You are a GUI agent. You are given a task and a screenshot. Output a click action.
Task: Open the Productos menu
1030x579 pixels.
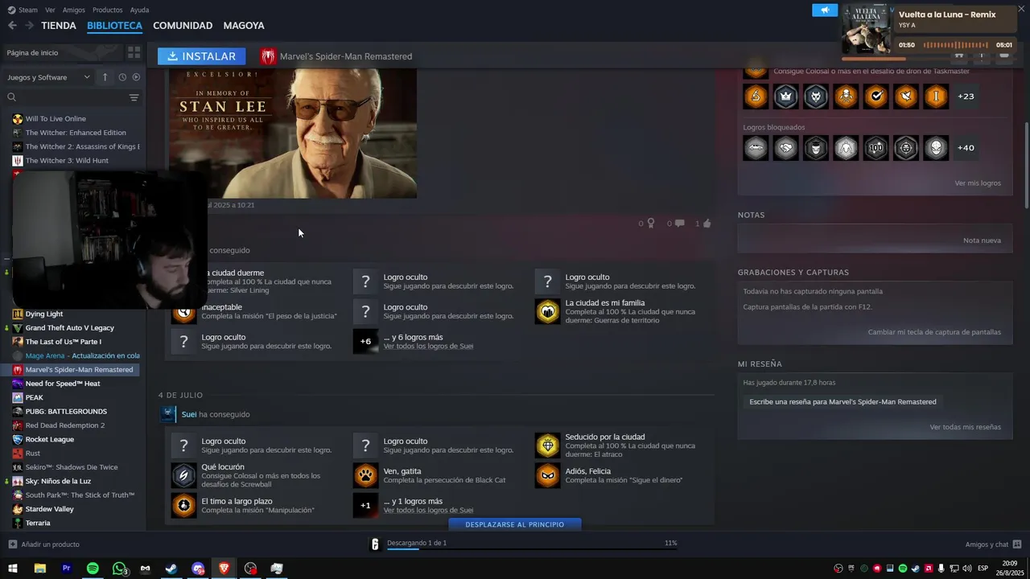(x=108, y=10)
